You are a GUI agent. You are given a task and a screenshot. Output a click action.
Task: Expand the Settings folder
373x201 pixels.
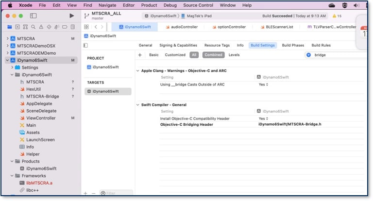click(x=12, y=67)
